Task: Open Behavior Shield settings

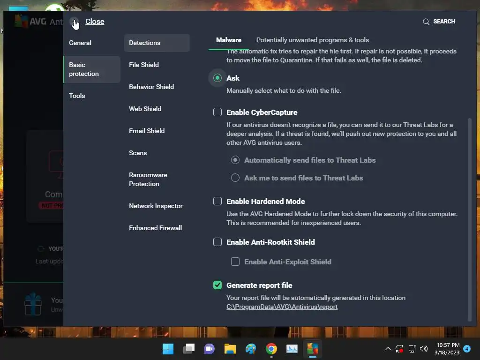Action: point(151,87)
